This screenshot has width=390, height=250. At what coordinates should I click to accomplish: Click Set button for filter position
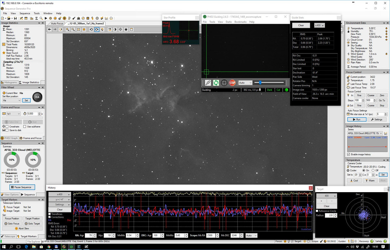pyautogui.click(x=26, y=100)
